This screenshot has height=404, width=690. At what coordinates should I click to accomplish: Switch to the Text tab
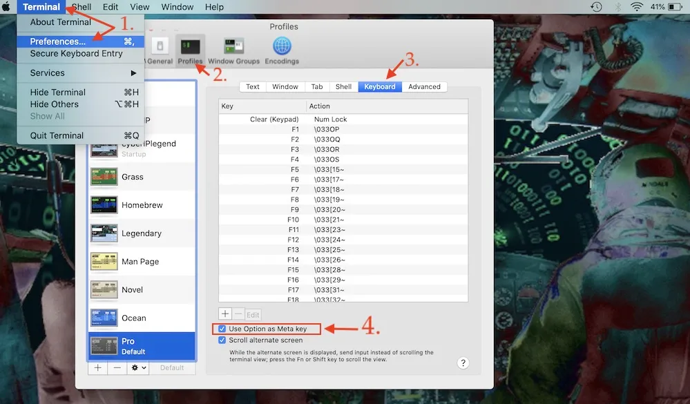pos(253,87)
